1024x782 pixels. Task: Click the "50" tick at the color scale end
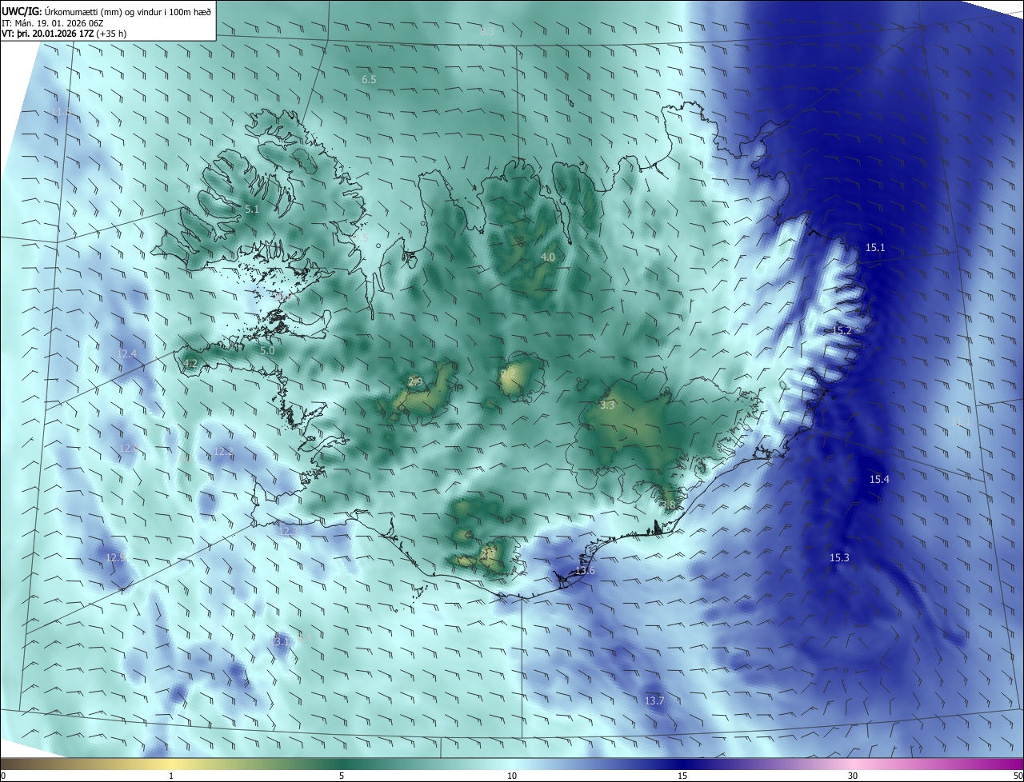tap(1018, 776)
